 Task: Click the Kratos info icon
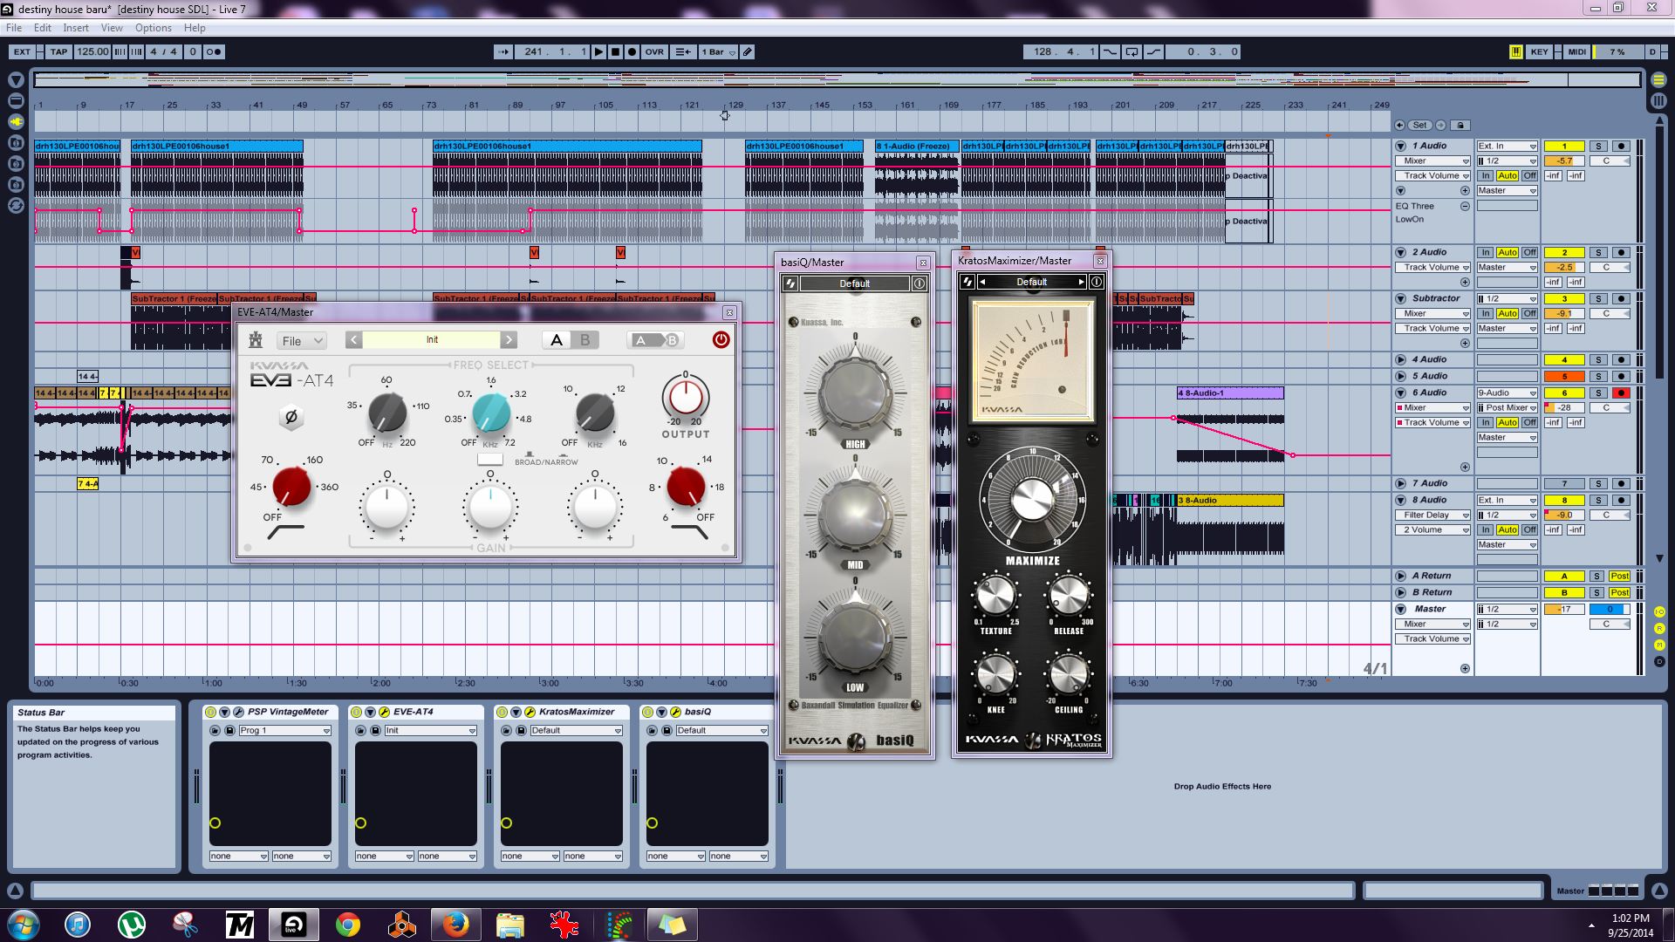pyautogui.click(x=1097, y=282)
